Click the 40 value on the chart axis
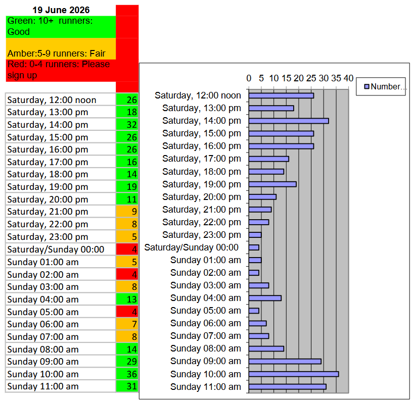 [348, 78]
